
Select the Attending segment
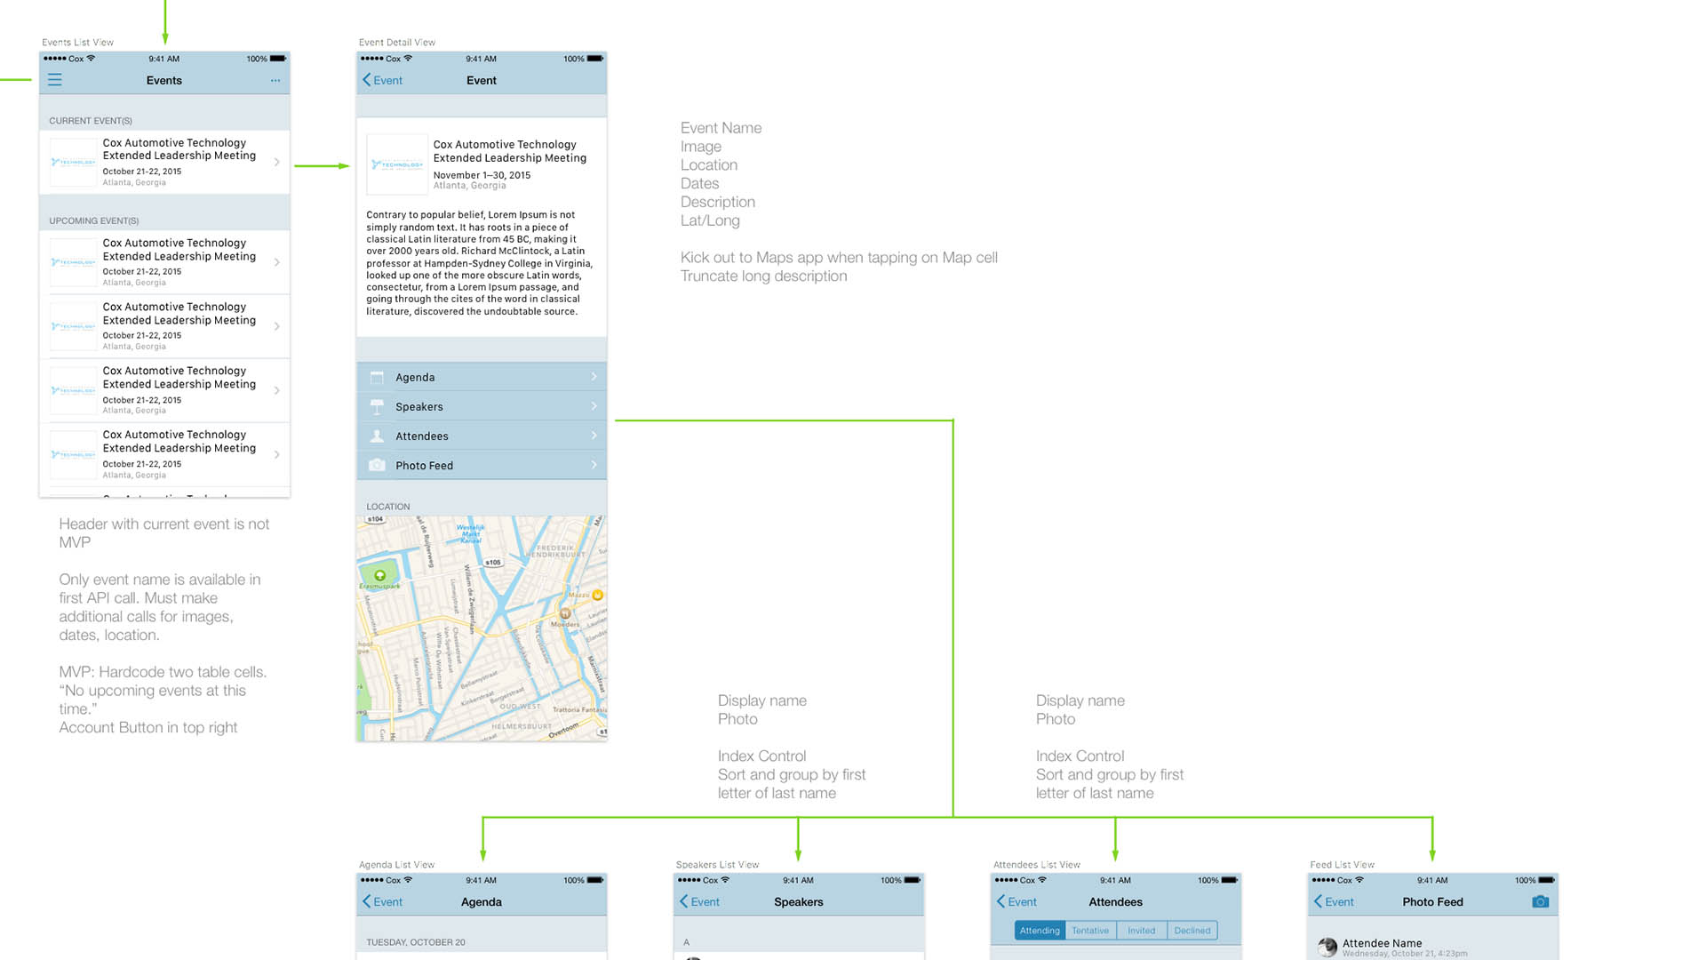(1040, 931)
